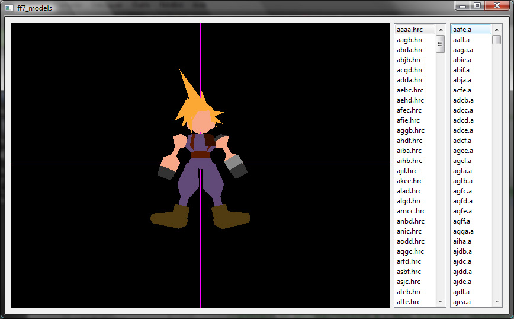Select aebc.hrc entry
514x319 pixels.
click(415, 90)
